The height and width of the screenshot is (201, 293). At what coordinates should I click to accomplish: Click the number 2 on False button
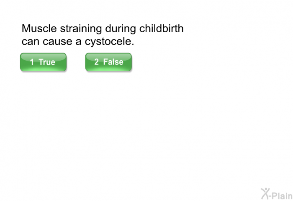click(x=96, y=62)
